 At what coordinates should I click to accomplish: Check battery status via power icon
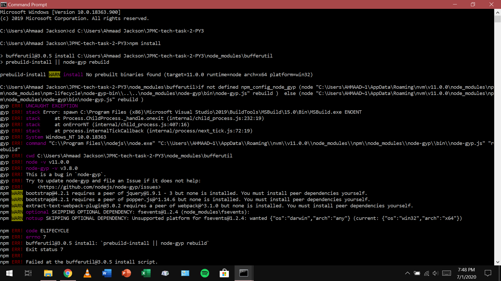coord(417,273)
